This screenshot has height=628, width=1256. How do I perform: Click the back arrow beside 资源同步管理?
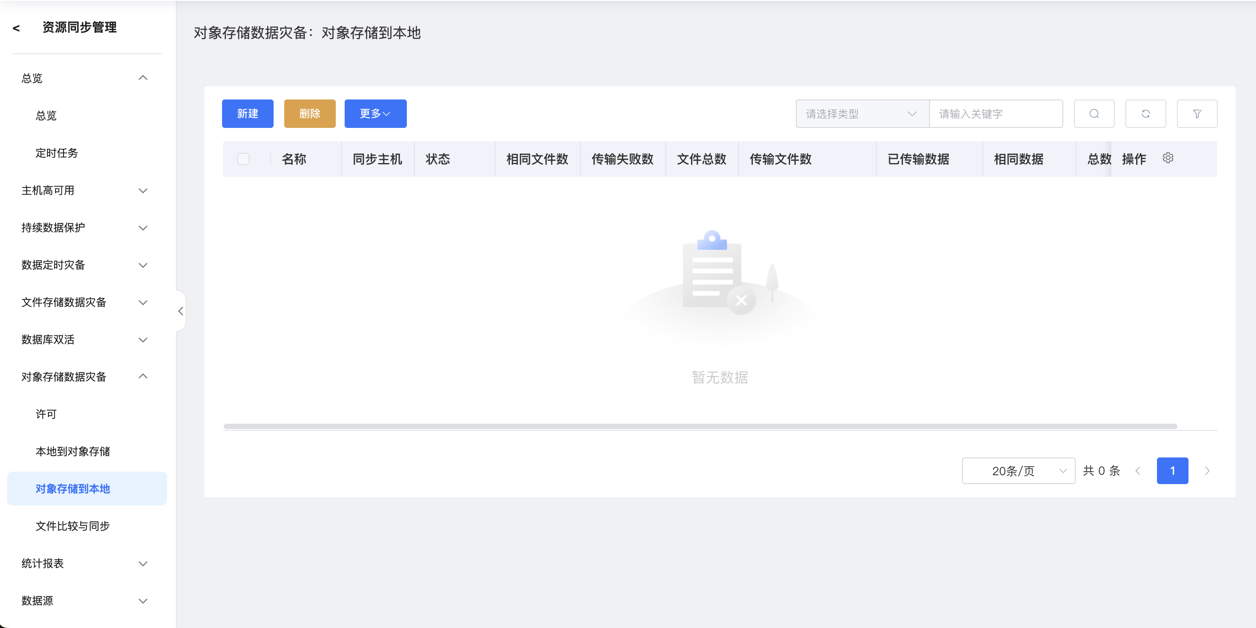[x=16, y=28]
